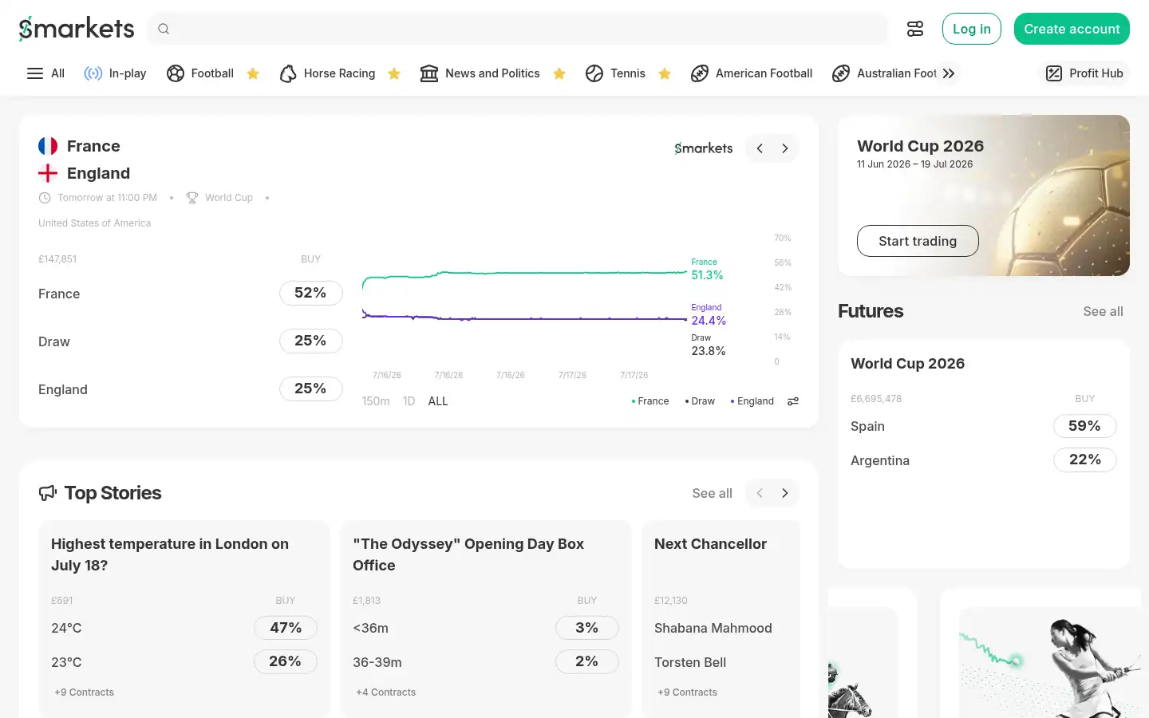1149x718 pixels.
Task: Toggle News and Politics favourite star
Action: (x=559, y=73)
